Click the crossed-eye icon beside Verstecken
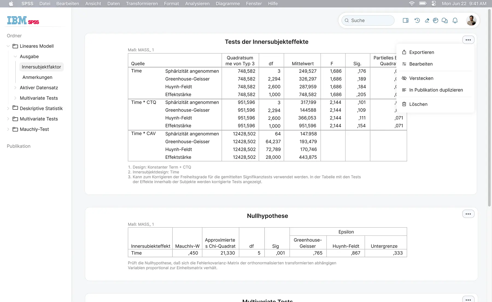 (x=404, y=78)
